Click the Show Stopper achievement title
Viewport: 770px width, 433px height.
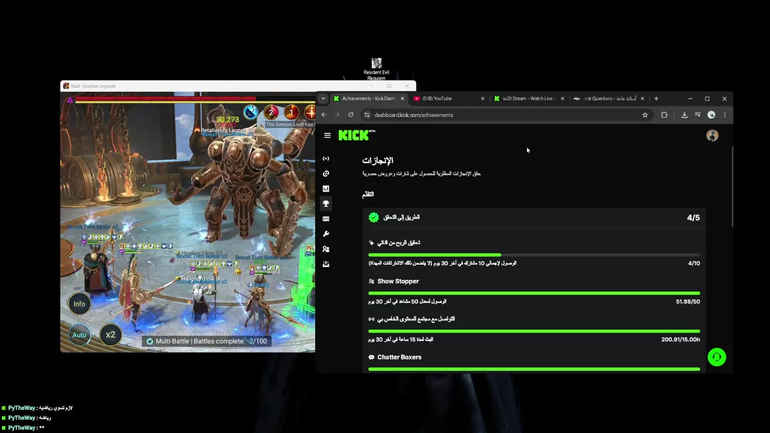pos(398,281)
